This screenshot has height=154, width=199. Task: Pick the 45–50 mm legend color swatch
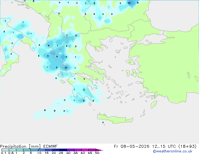92,150
